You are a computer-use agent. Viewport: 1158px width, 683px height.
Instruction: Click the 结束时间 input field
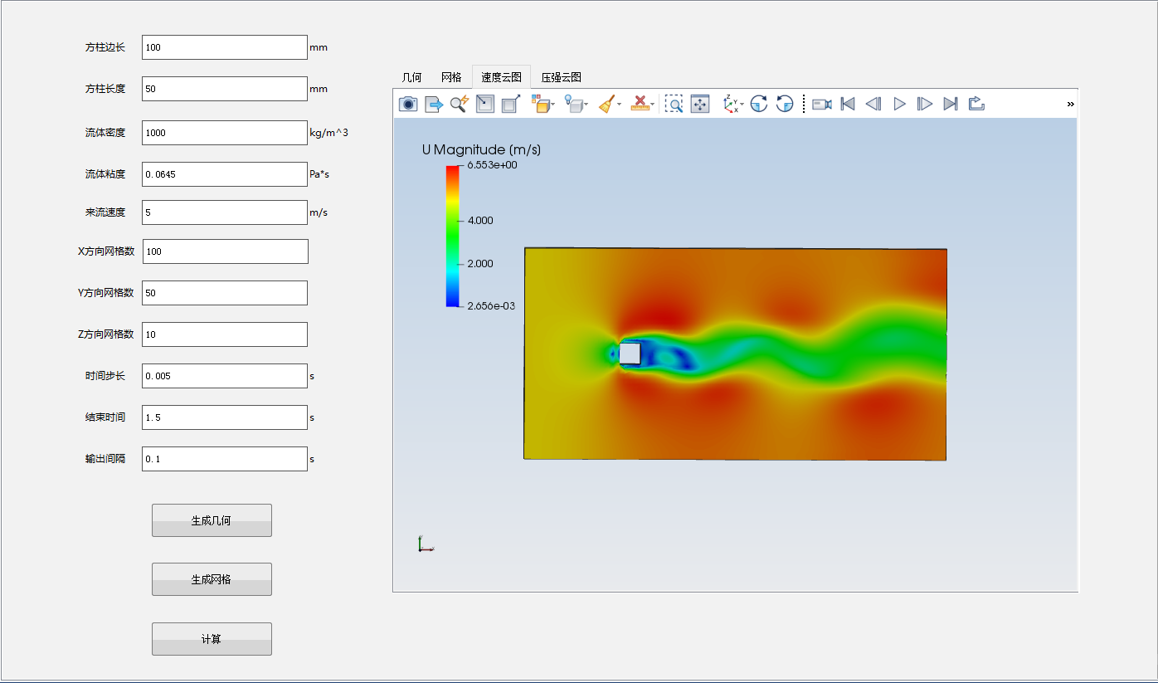coord(225,417)
